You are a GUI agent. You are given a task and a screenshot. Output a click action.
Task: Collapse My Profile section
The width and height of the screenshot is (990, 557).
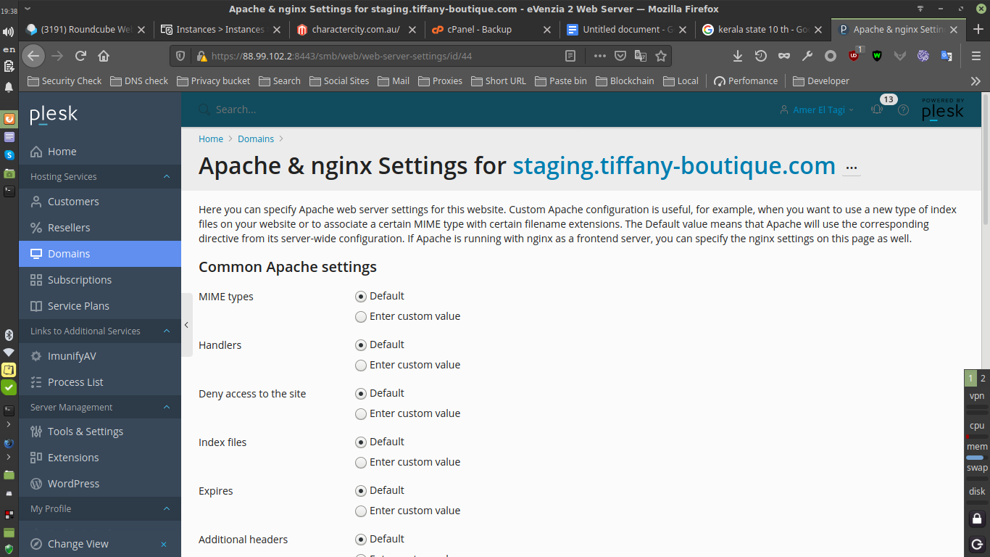(167, 509)
